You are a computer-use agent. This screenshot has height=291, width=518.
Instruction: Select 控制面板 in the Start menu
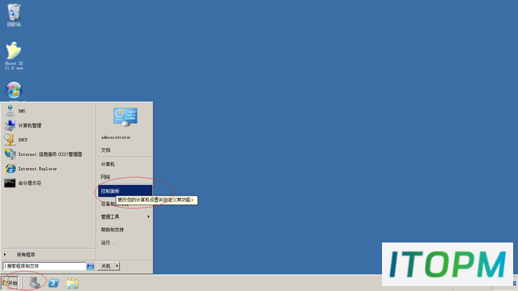coord(125,191)
